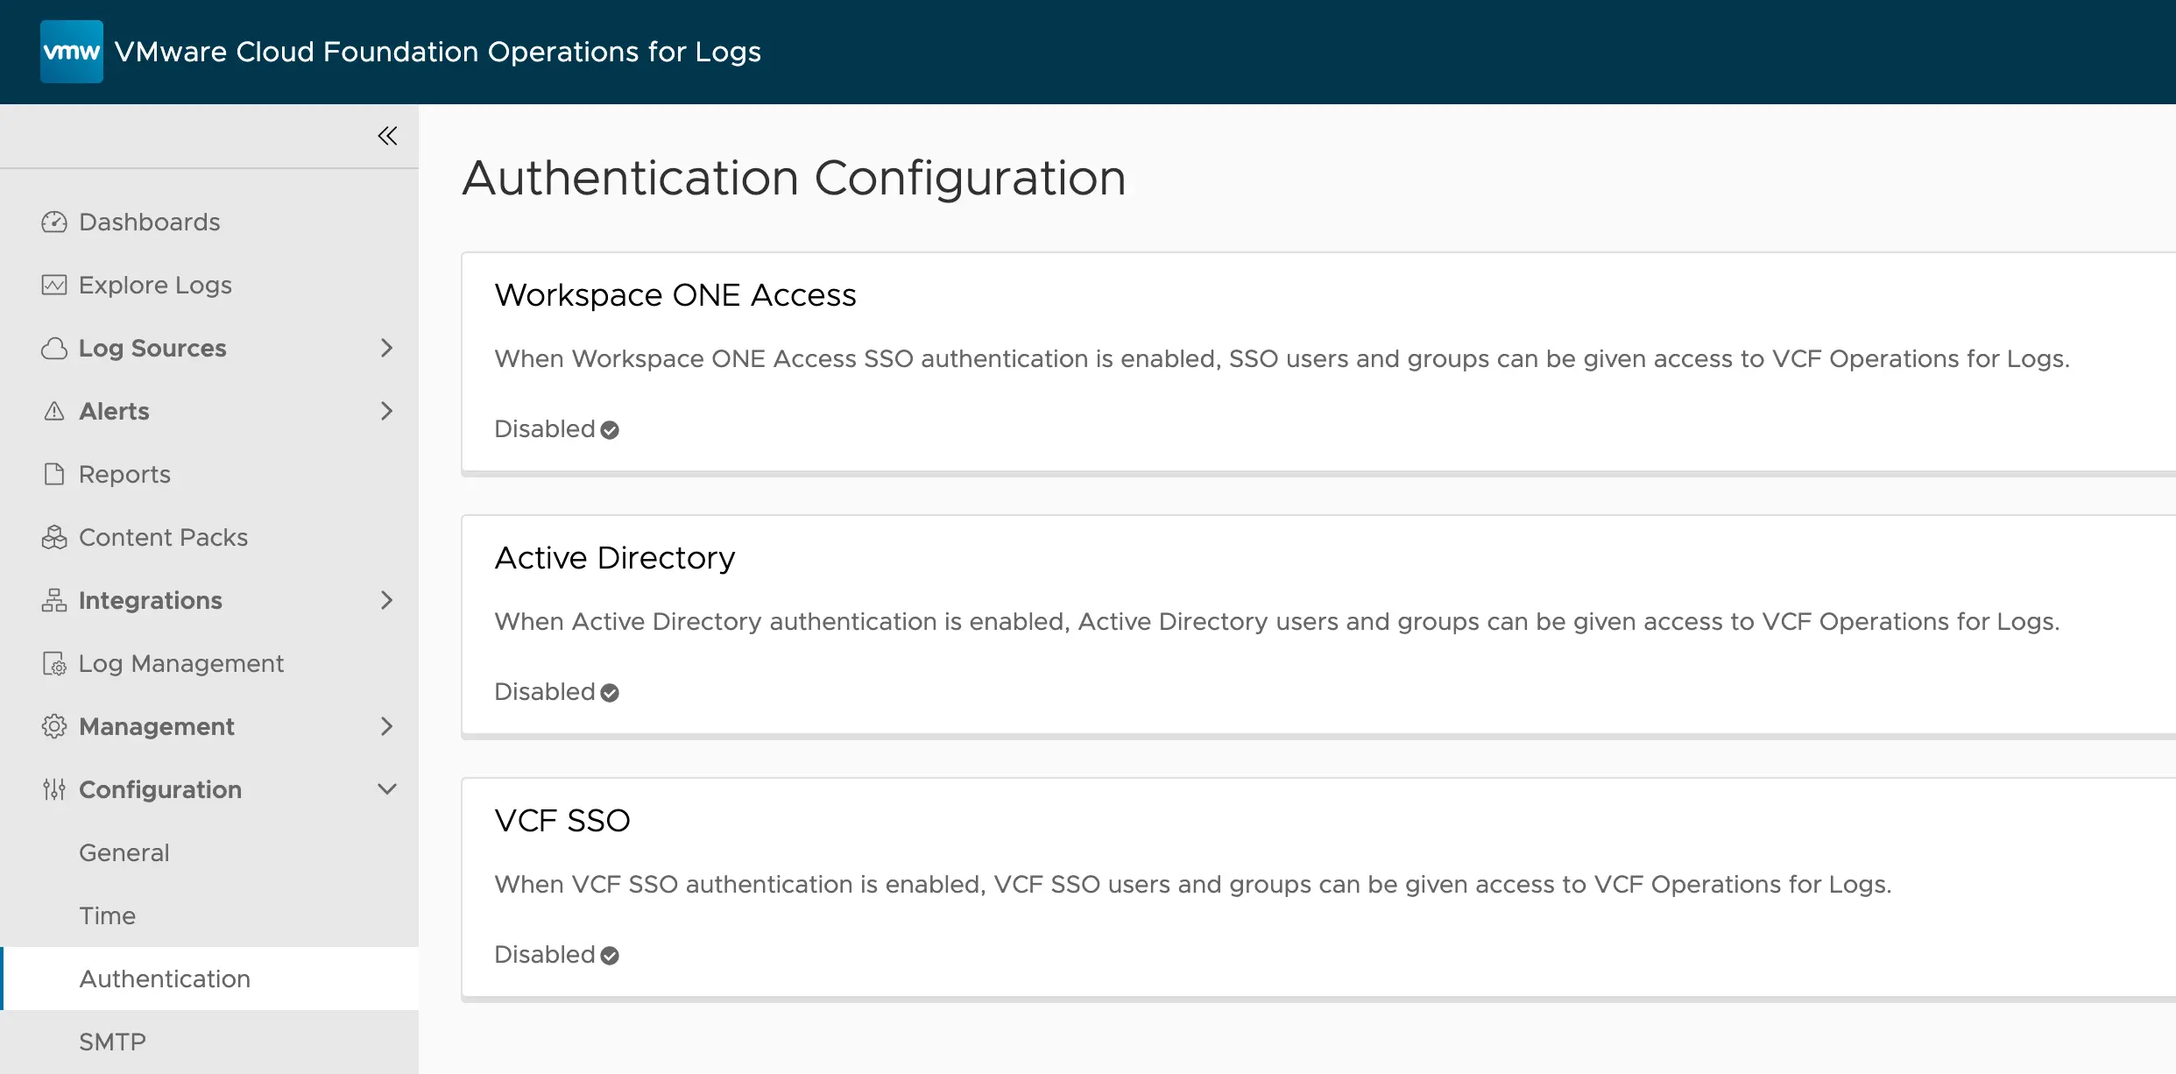Image resolution: width=2176 pixels, height=1074 pixels.
Task: Toggle VCF SSO Disabled status
Action: click(x=556, y=954)
